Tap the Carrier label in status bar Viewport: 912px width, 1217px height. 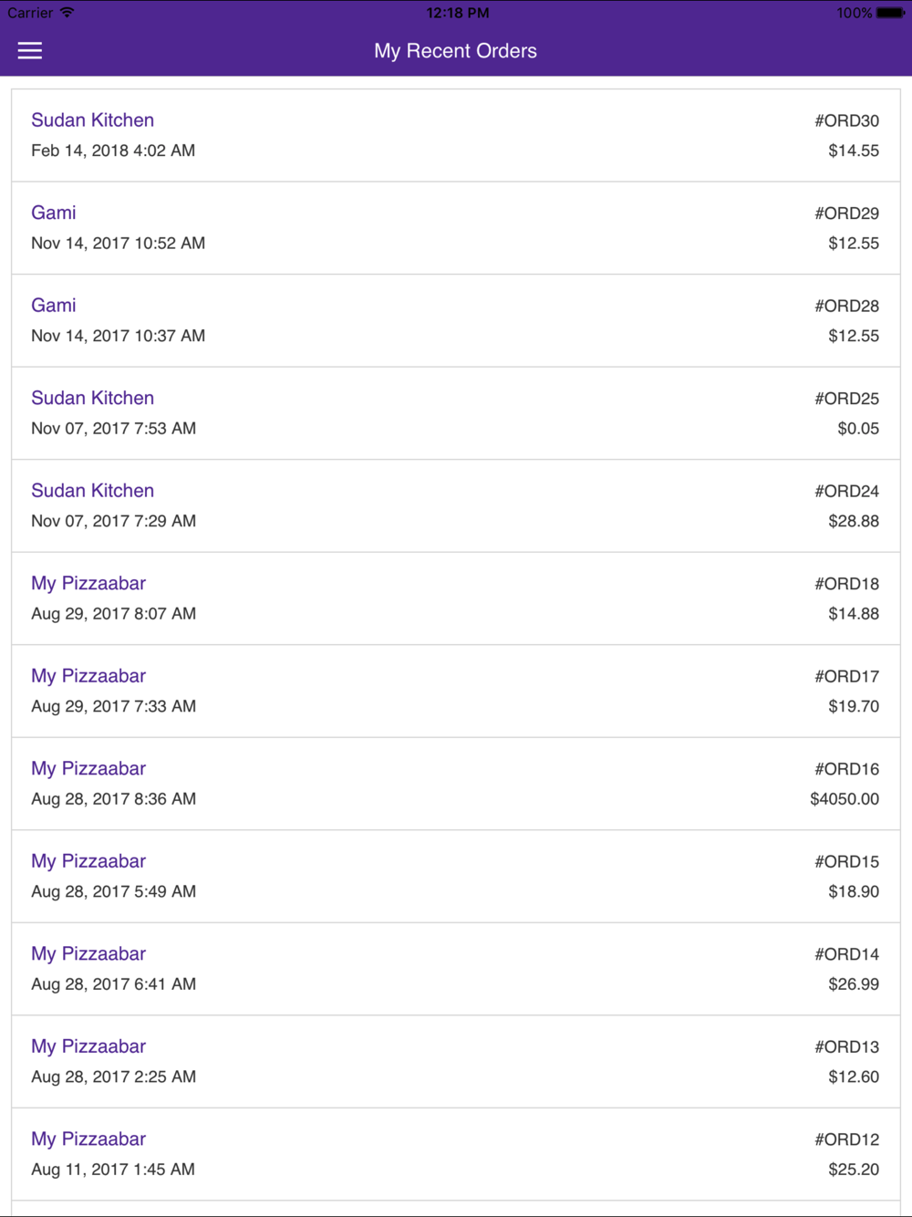(30, 13)
